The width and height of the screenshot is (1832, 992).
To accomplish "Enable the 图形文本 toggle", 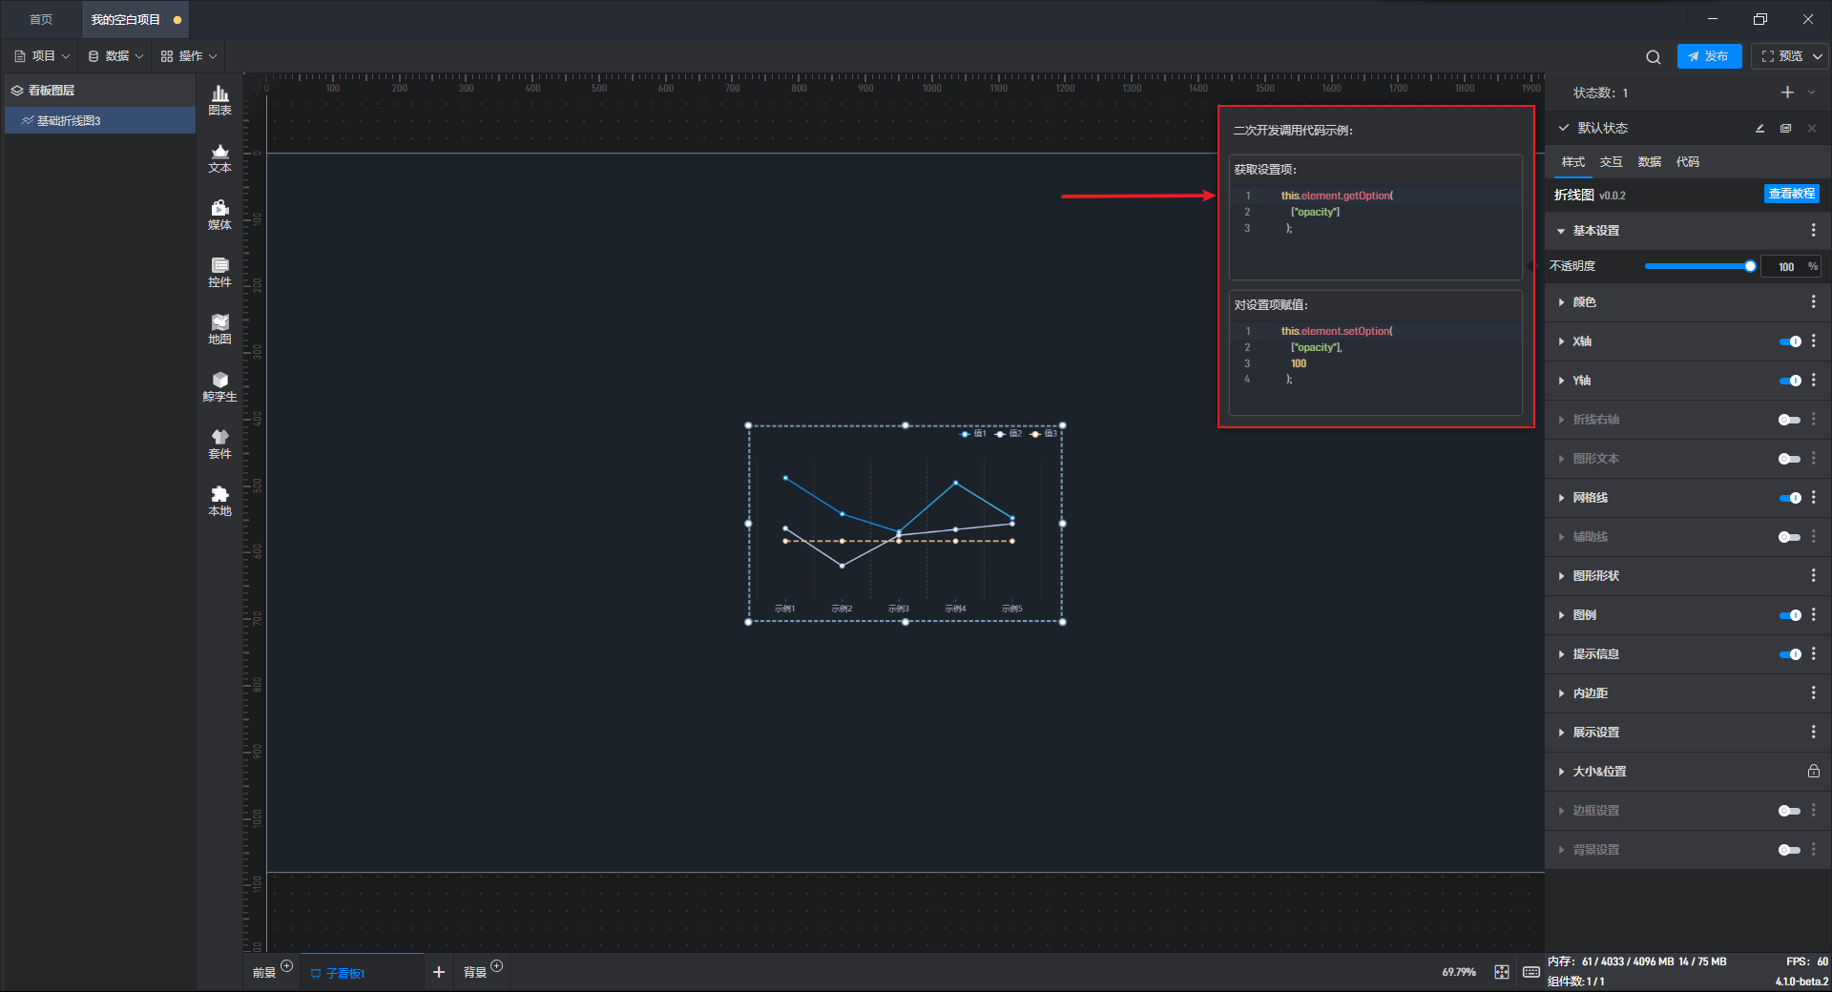I will coord(1790,459).
